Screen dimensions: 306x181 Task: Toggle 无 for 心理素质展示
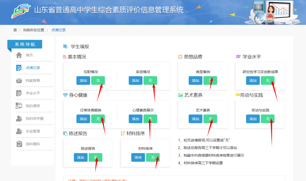click(150, 119)
